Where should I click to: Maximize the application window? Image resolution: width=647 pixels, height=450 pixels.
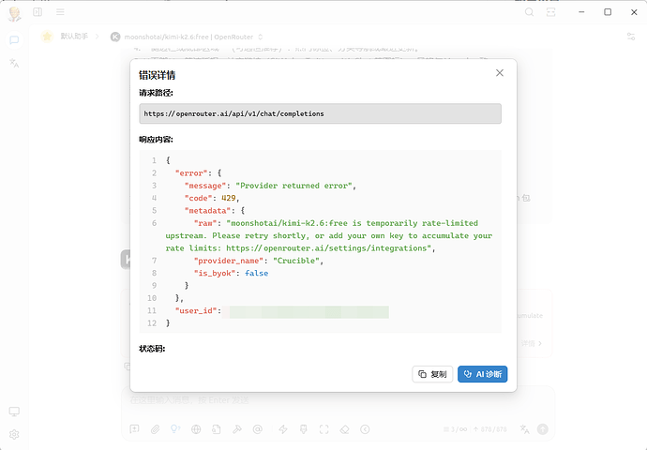point(608,12)
